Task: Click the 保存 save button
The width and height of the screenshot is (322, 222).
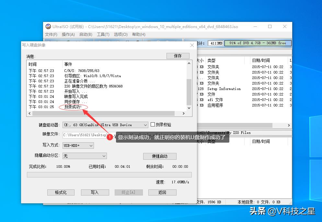Action: 178,55
